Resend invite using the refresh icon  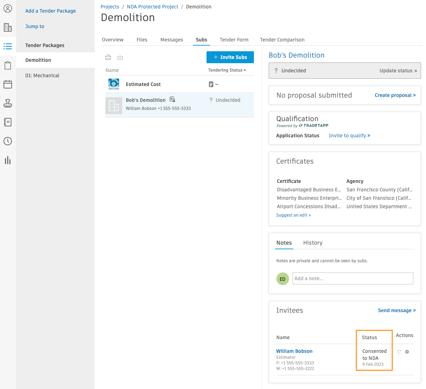click(399, 352)
